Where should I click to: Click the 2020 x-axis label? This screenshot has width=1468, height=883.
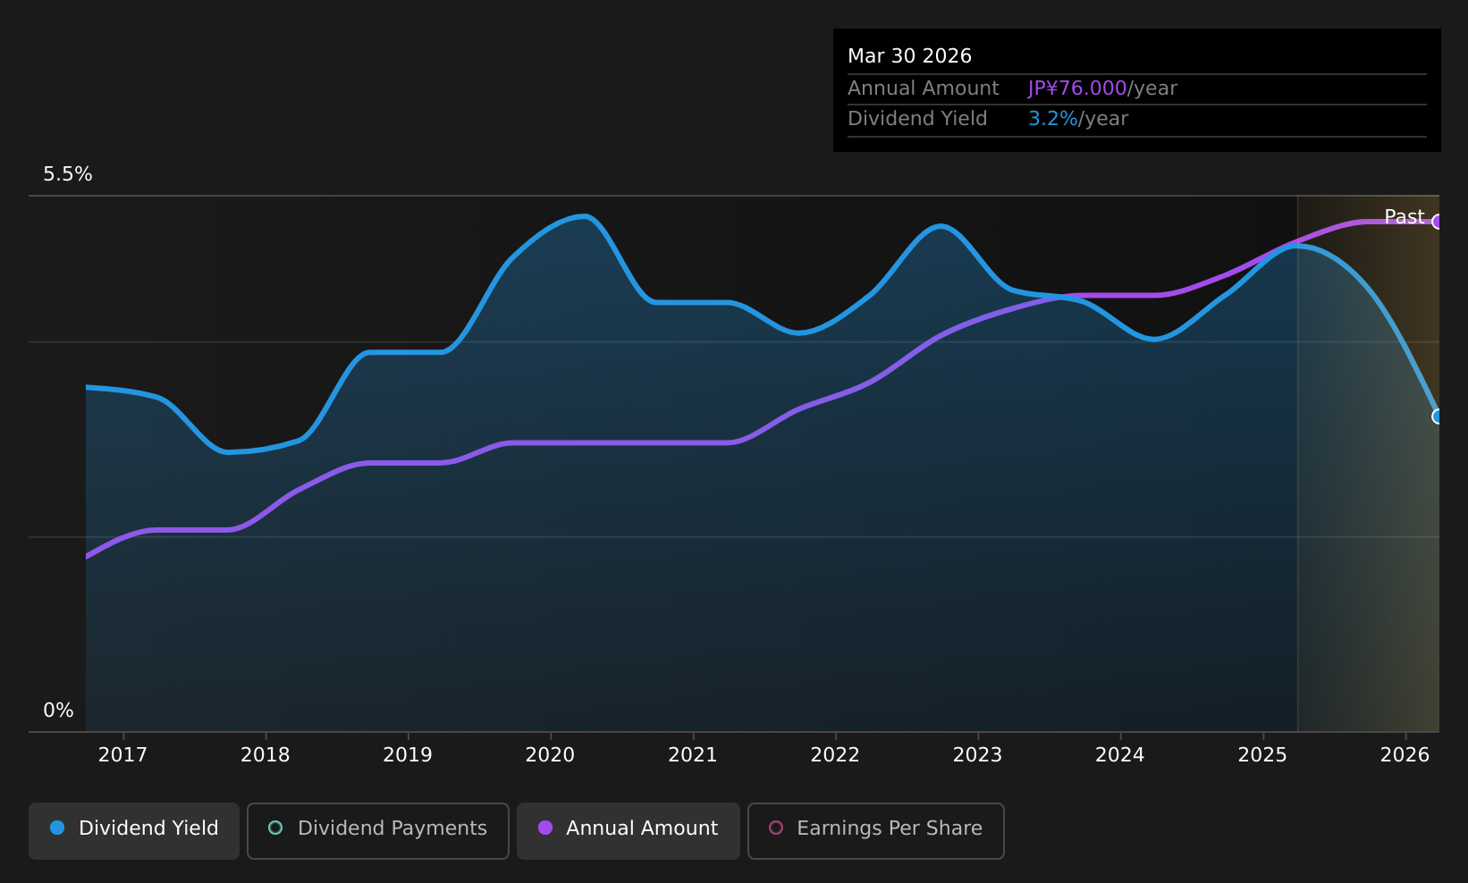click(550, 755)
